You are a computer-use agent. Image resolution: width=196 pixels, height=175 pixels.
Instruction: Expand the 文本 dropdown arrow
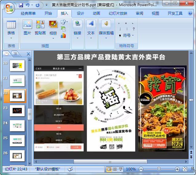pos(91,38)
